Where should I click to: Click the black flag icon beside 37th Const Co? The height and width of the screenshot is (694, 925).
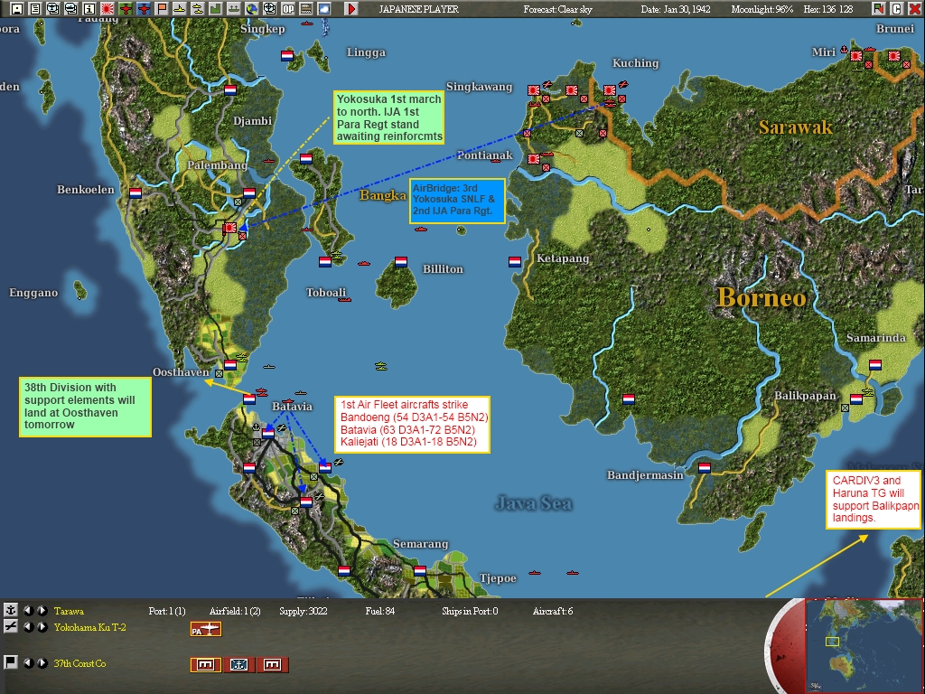click(x=10, y=662)
